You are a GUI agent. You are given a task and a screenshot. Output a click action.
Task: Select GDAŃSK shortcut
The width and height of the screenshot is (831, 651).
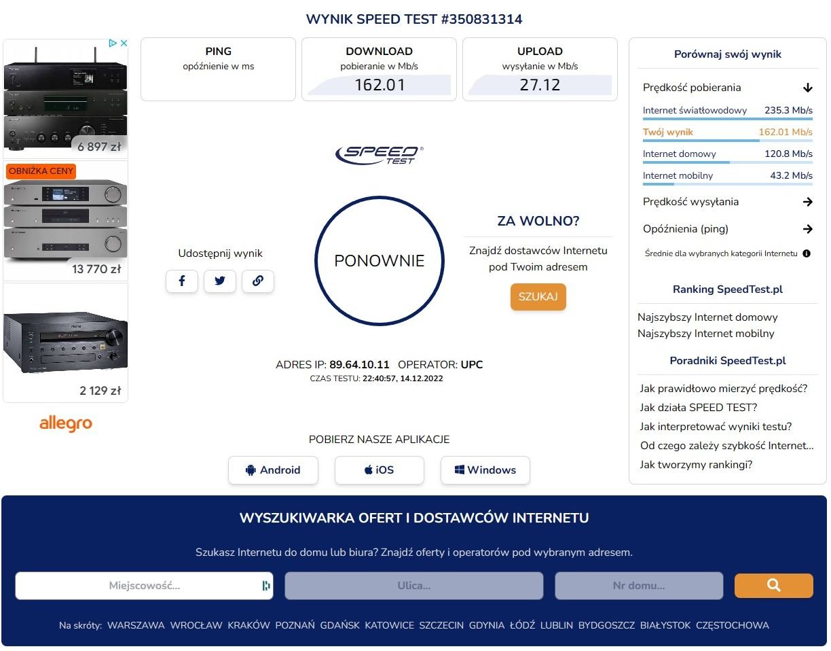pyautogui.click(x=340, y=625)
